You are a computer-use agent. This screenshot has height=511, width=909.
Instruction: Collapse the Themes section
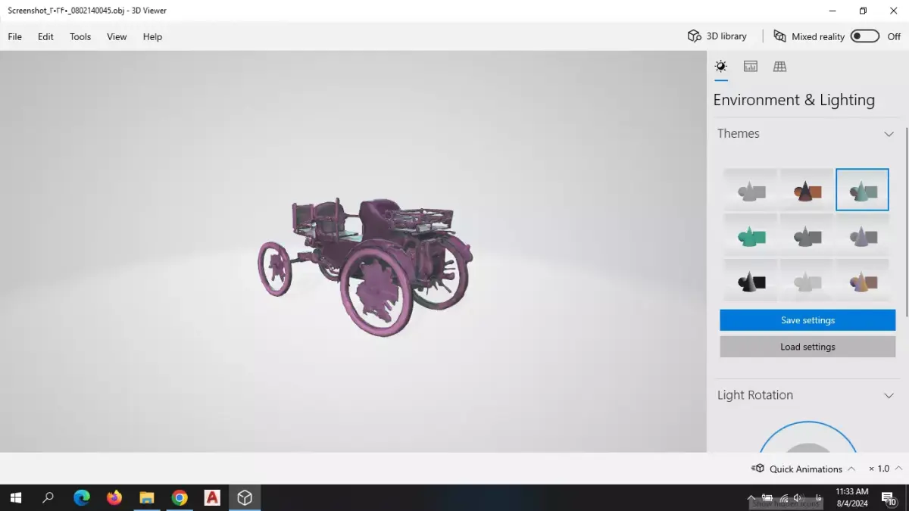point(889,134)
